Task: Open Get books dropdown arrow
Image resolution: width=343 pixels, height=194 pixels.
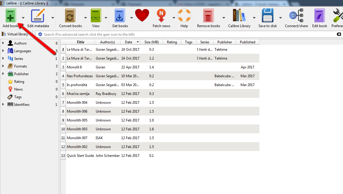Action: (131, 18)
